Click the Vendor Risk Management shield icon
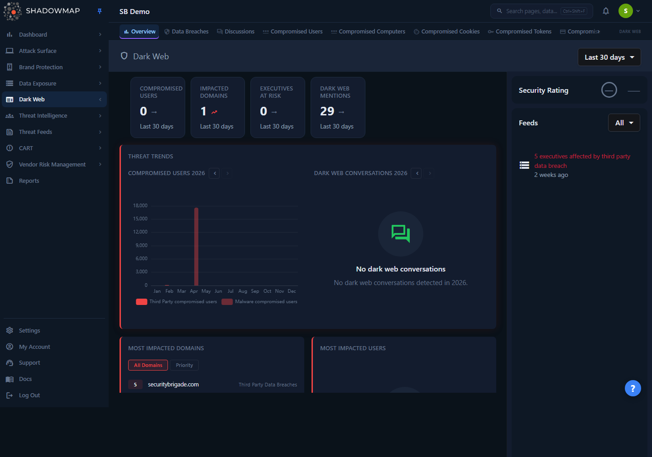652x457 pixels. [x=10, y=164]
